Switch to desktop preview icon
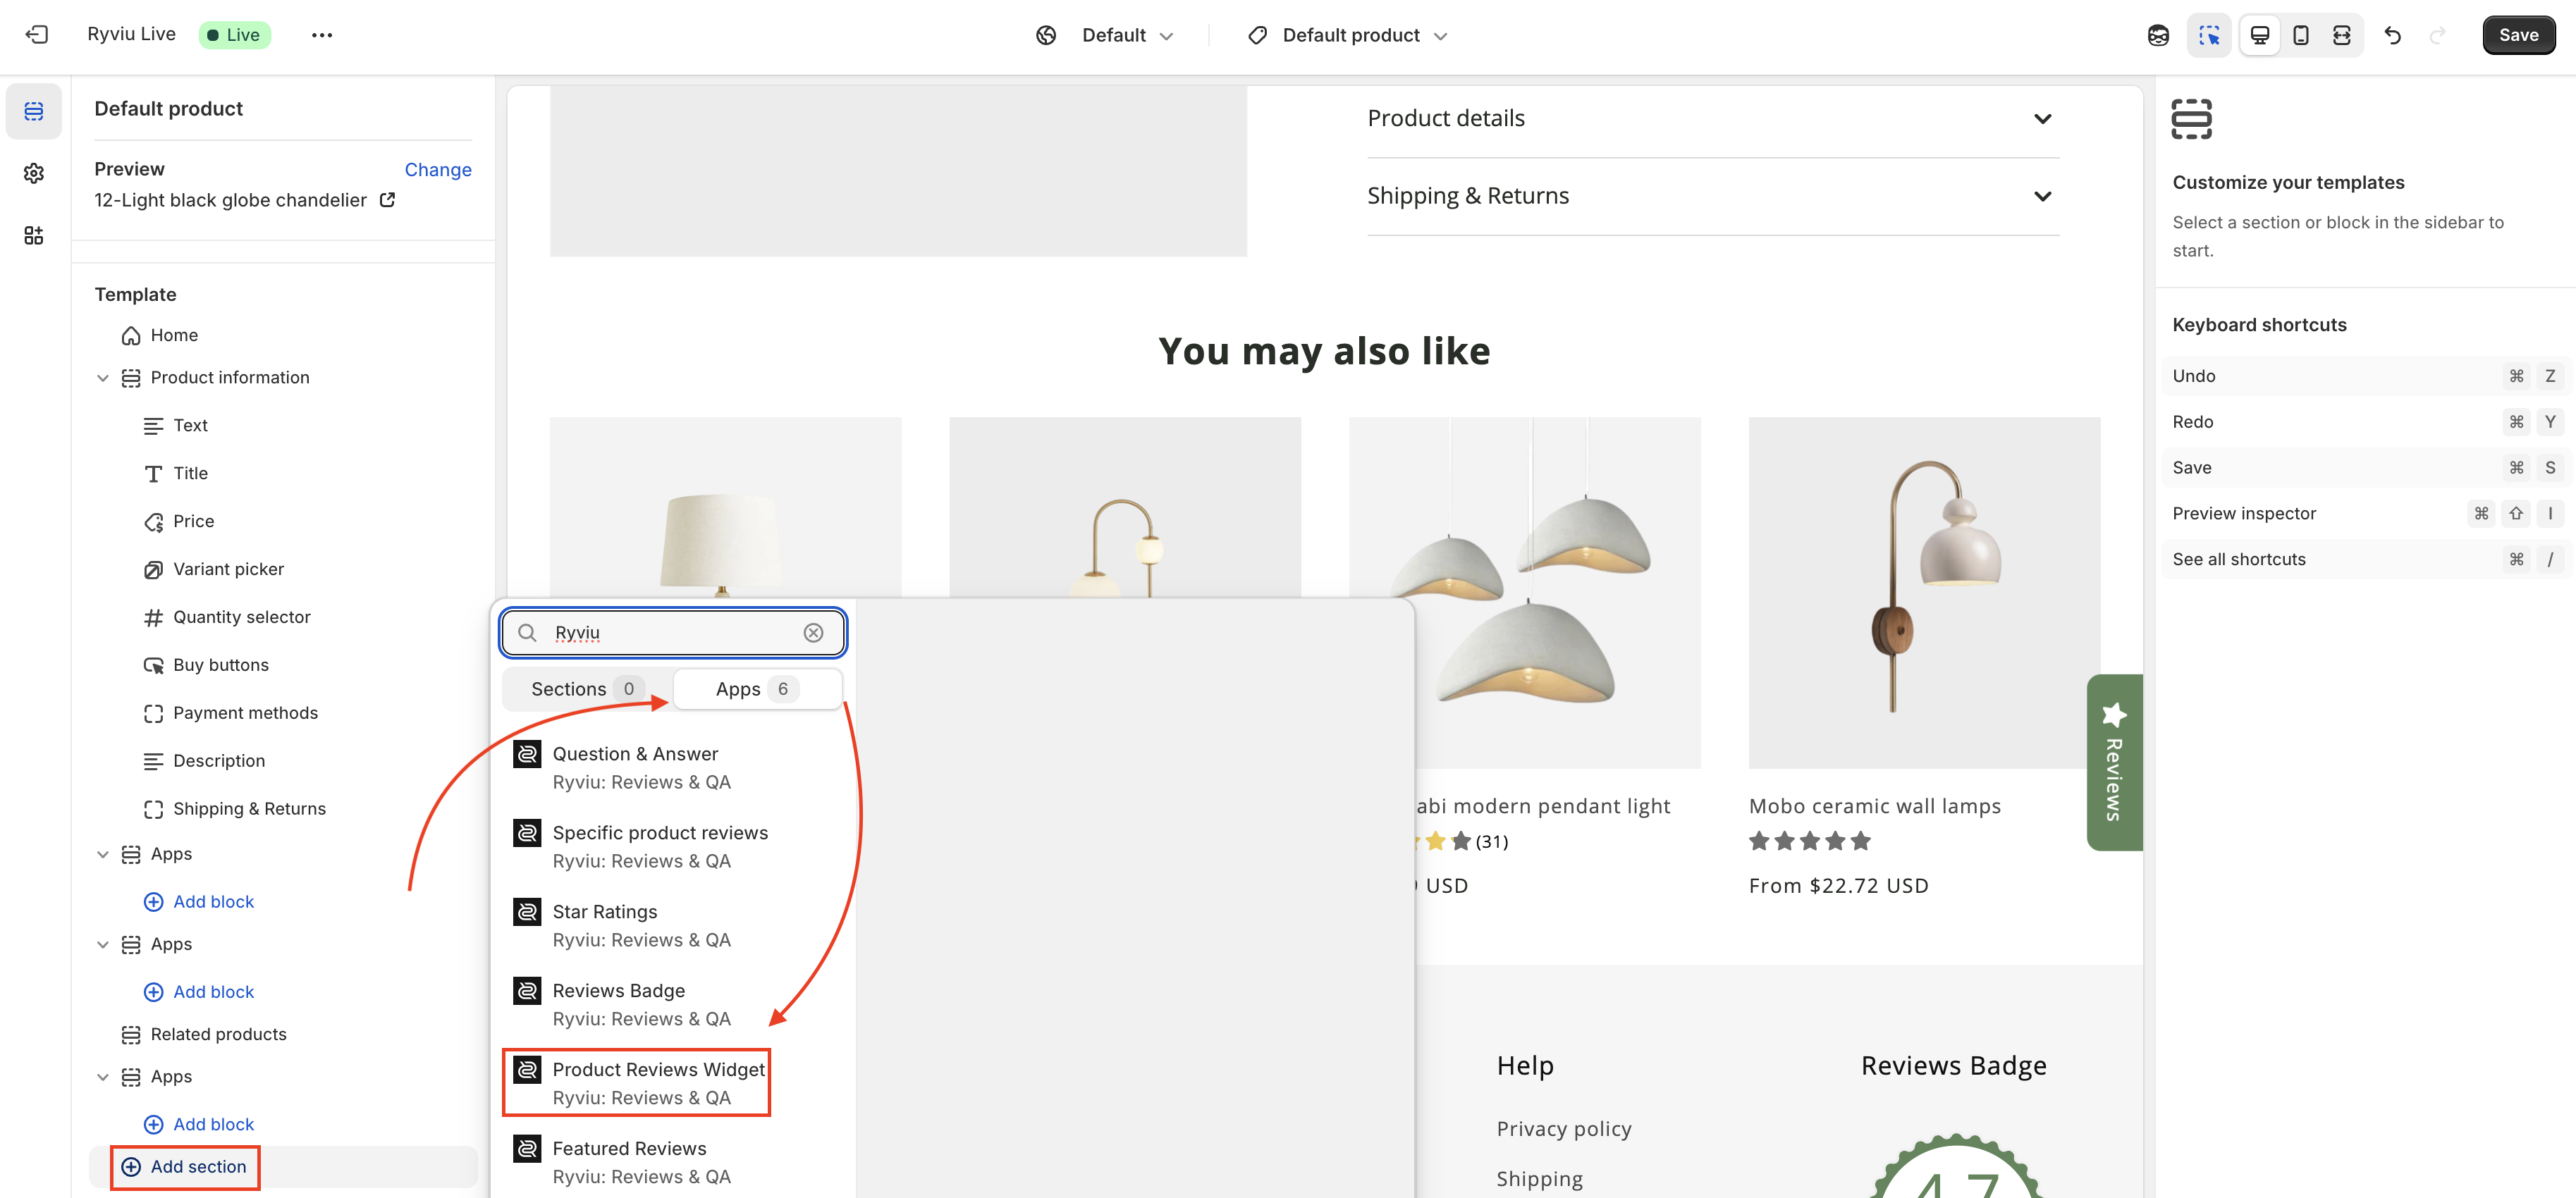Screen dimensions: 2576x1198 (x=2259, y=35)
